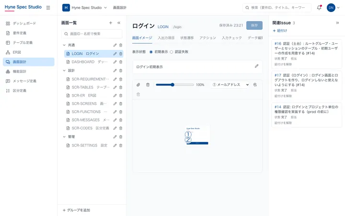
Task: Go to ER図 in the sidebar
Action: click(29, 52)
